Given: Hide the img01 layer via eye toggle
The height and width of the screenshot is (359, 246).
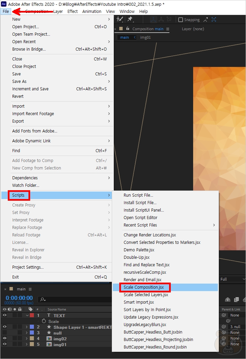Looking at the screenshot, I should point(4,344).
